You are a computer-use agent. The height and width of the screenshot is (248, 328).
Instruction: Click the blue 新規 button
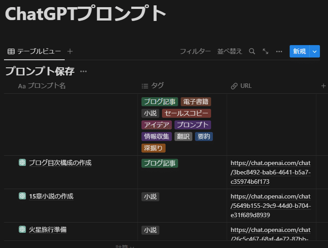pos(299,51)
